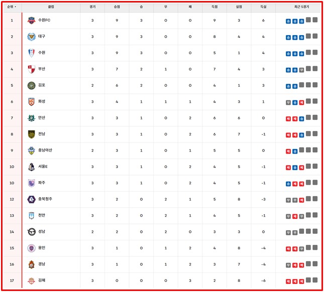
Task: Click the 충남아산 club logo
Action: (31, 151)
